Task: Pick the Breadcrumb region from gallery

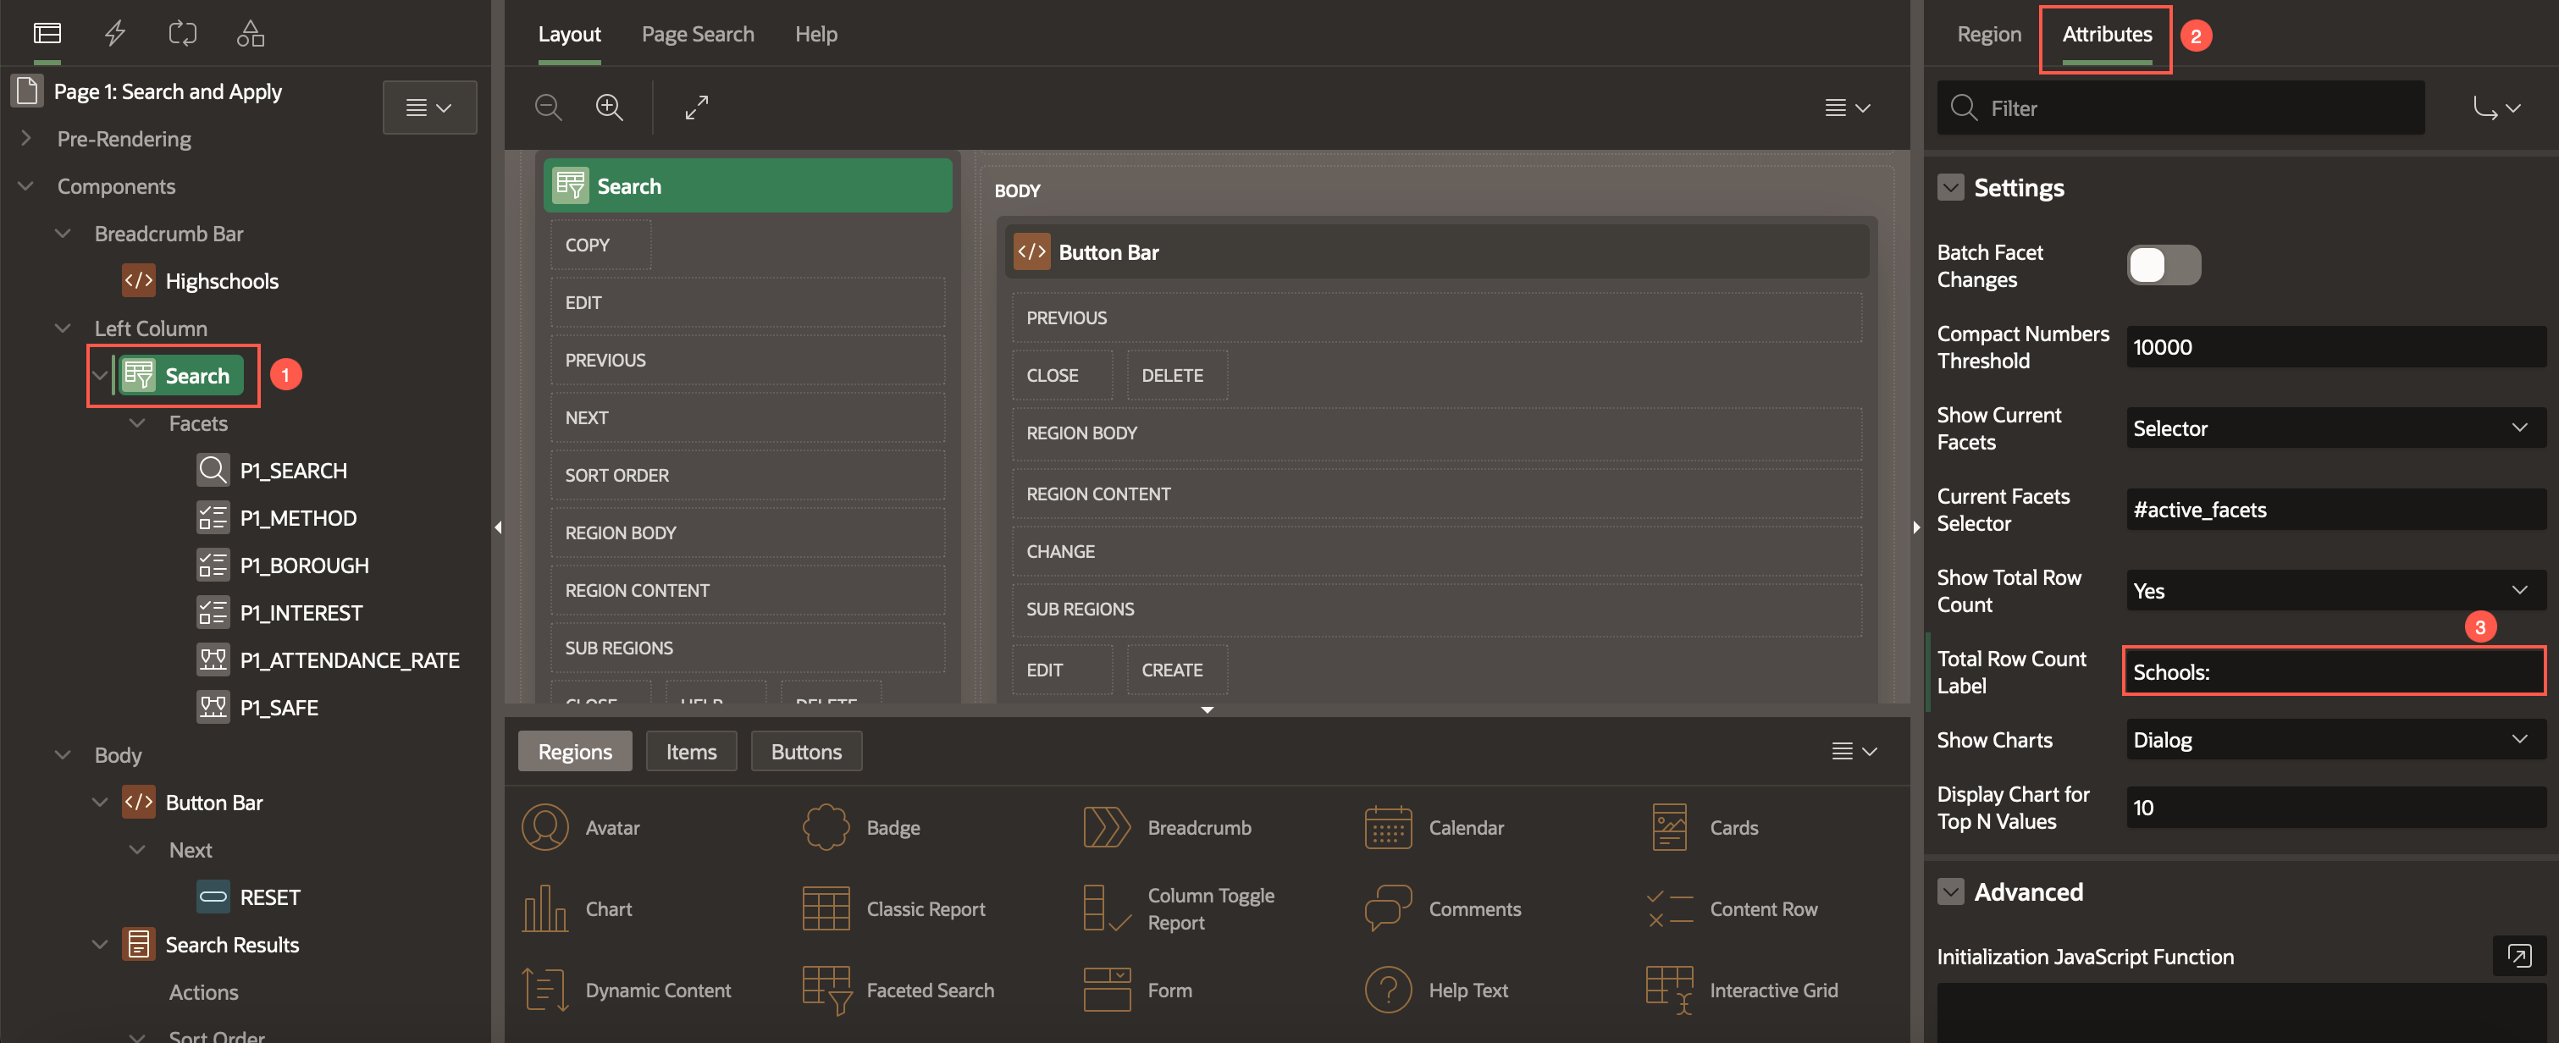Action: 1167,827
